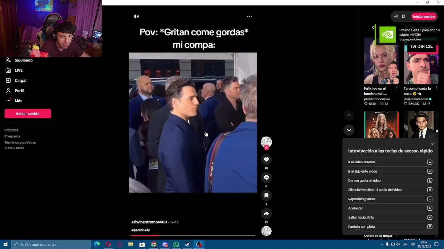The height and width of the screenshot is (249, 444).
Task: Click the TikTok coins icon in top bar
Action: click(x=396, y=16)
